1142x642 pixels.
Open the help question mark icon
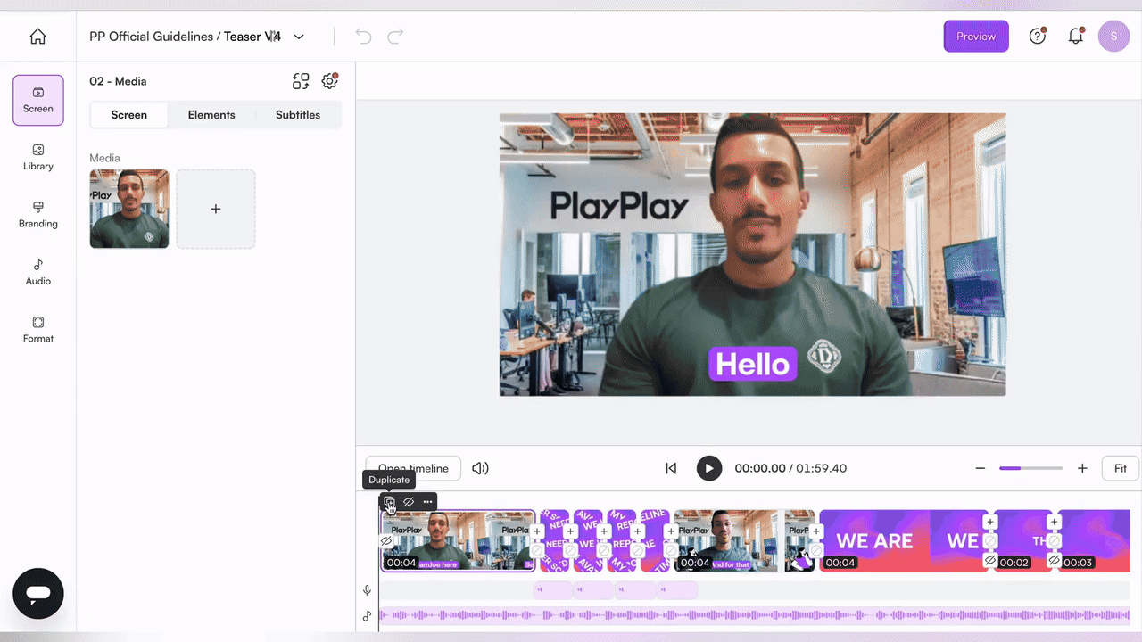pos(1037,37)
